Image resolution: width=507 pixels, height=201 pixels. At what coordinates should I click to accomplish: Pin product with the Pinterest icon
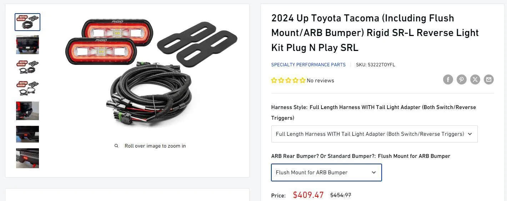pos(462,79)
